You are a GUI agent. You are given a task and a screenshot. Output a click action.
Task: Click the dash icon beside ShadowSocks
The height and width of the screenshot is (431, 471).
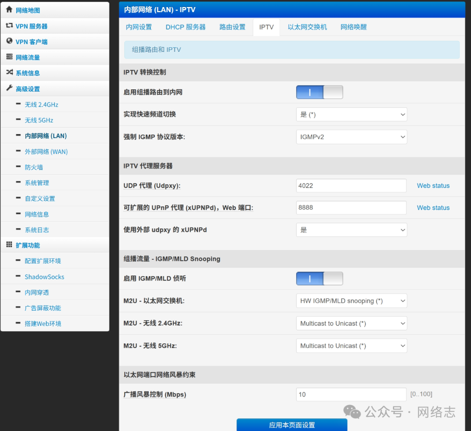(x=18, y=276)
